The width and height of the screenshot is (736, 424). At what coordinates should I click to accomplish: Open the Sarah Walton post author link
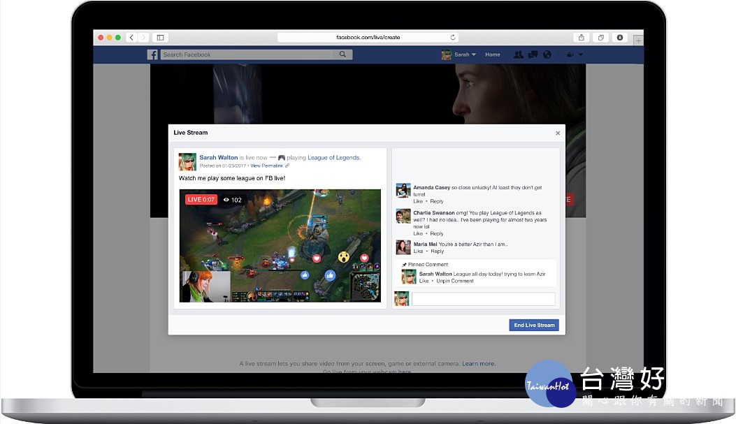point(218,158)
